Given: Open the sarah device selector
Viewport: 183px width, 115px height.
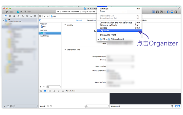Looking at the screenshot, I should 28,12.
